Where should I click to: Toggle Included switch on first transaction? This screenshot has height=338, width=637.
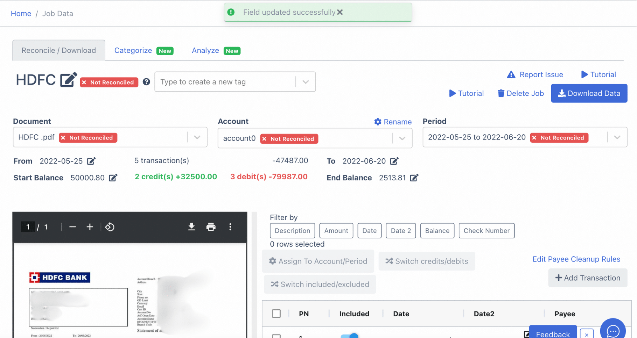point(350,336)
